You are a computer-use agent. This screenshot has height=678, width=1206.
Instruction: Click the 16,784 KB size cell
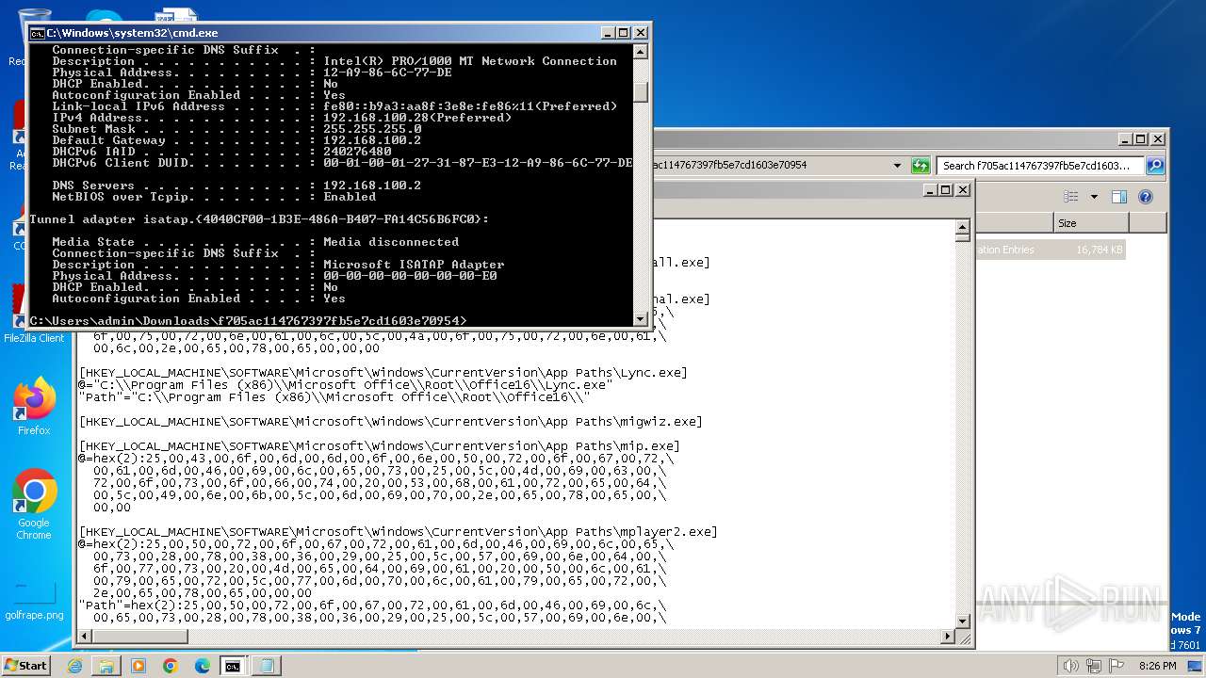1099,250
